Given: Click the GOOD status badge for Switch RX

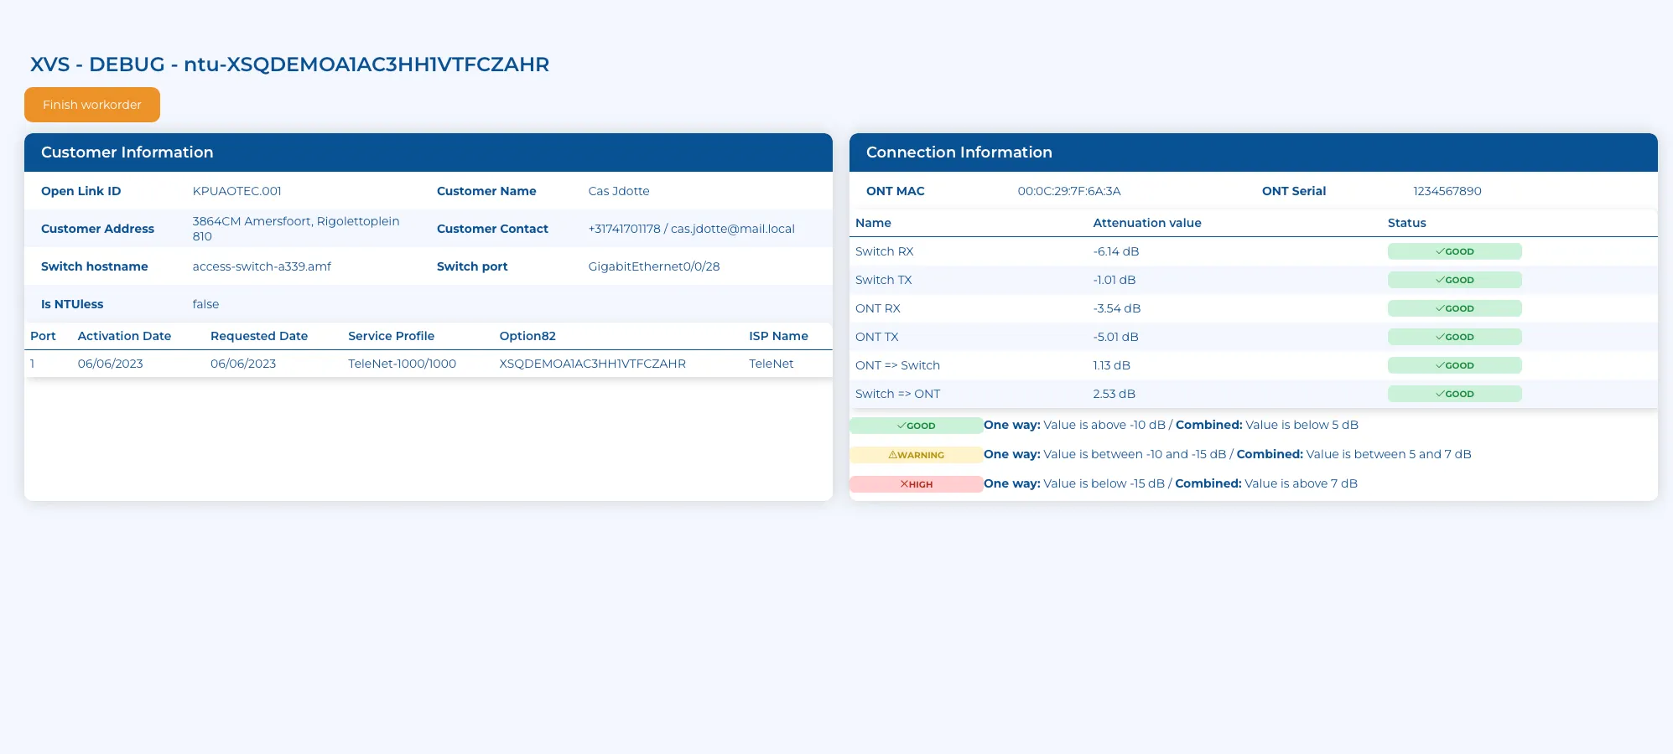Looking at the screenshot, I should [1454, 251].
